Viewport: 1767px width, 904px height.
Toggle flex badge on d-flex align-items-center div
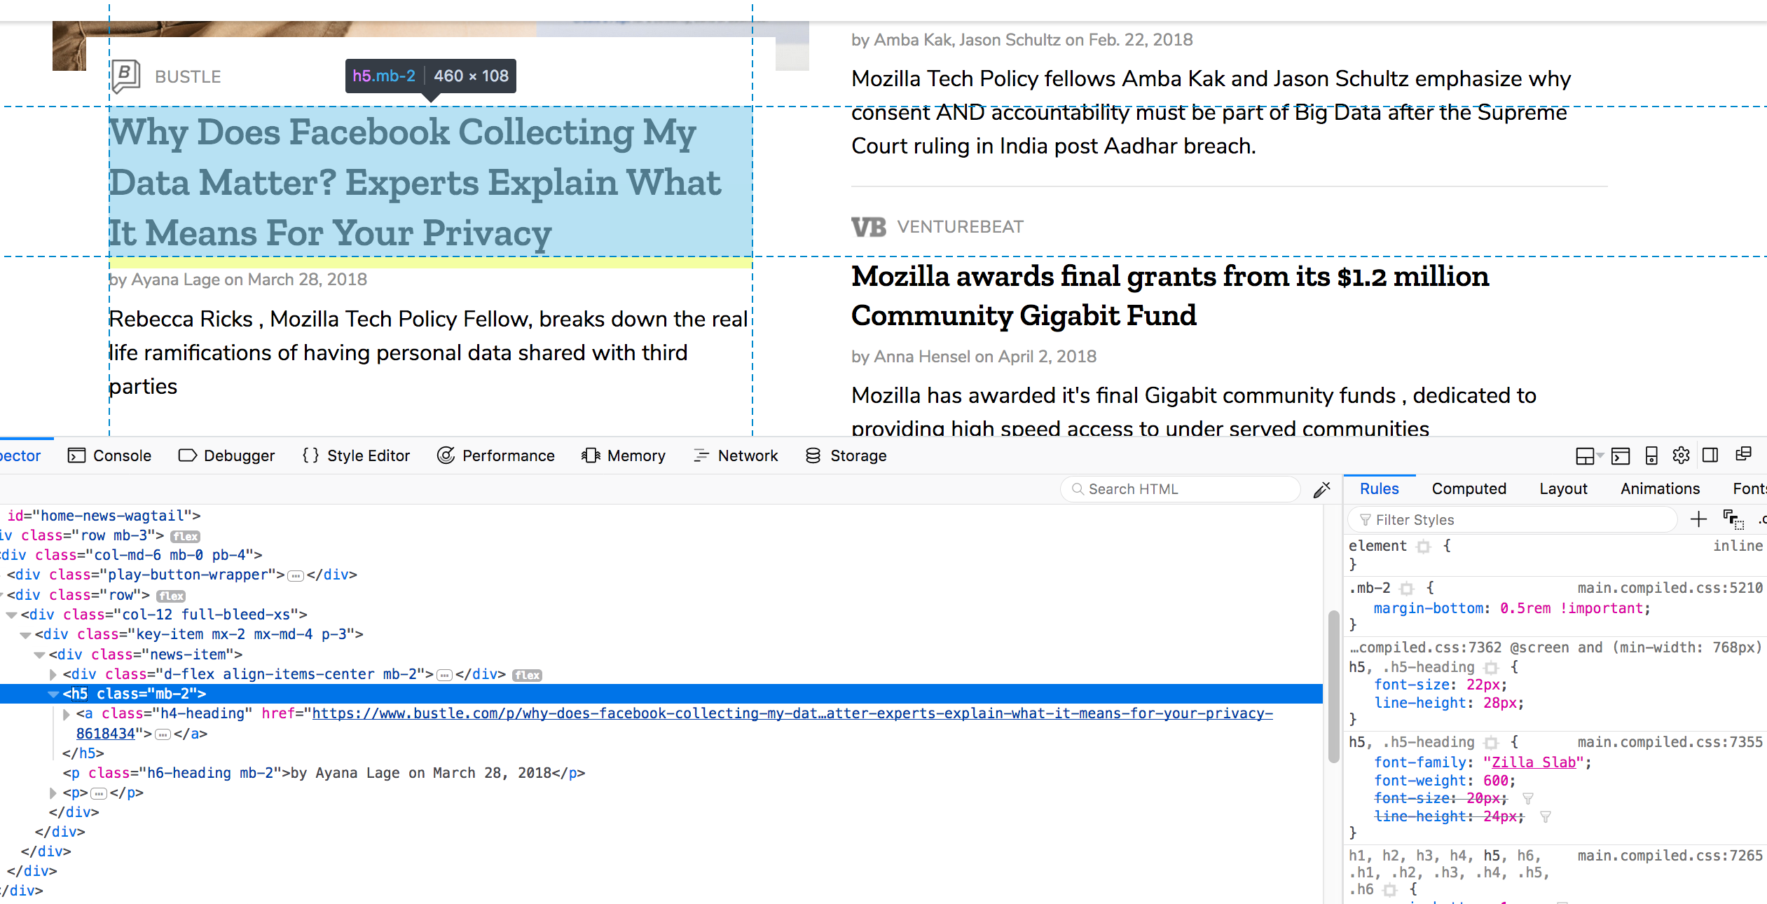click(527, 676)
